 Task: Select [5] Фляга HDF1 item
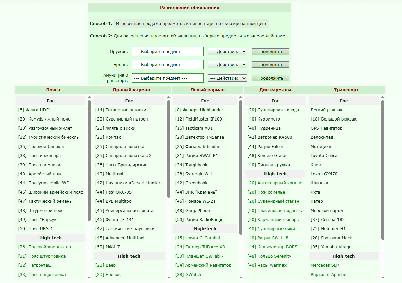[34, 110]
